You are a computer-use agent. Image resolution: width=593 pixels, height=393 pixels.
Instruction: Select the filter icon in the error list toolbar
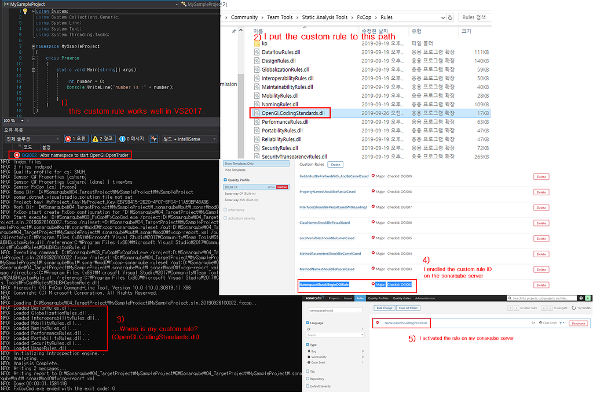(x=154, y=139)
